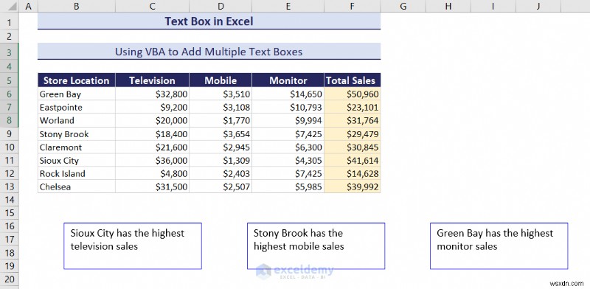Screen dimensions: 590x289
Task: Select column B header
Action: (x=77, y=6)
